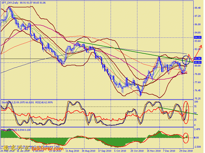Viewport: 205px width, 153px height.
Task: Click the RSI(14) 62.9976 readout
Action: pyautogui.click(x=44, y=102)
